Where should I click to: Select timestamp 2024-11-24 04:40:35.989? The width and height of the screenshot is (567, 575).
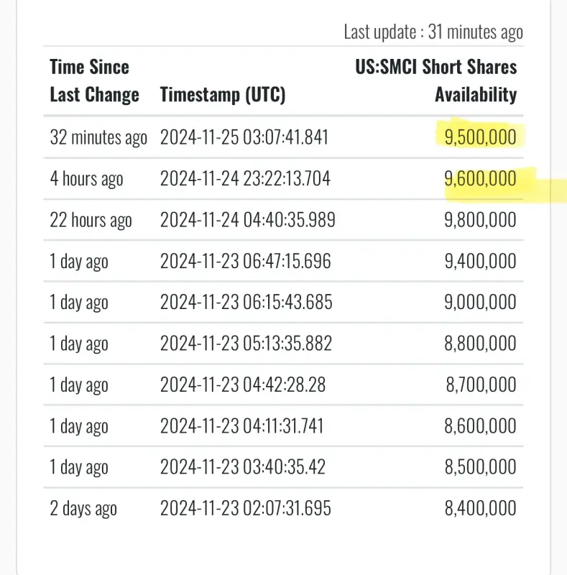click(x=247, y=220)
